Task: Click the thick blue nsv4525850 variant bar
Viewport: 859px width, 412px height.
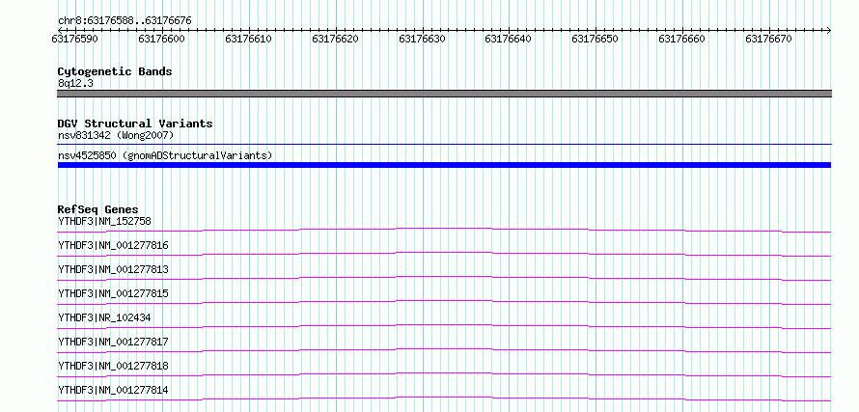Action: pyautogui.click(x=444, y=165)
